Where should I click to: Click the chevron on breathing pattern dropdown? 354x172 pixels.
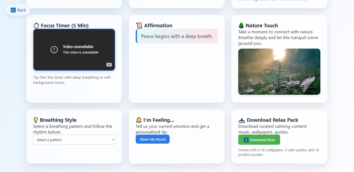112,140
